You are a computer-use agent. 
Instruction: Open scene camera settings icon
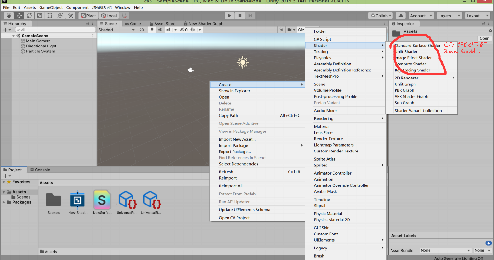pos(291,30)
